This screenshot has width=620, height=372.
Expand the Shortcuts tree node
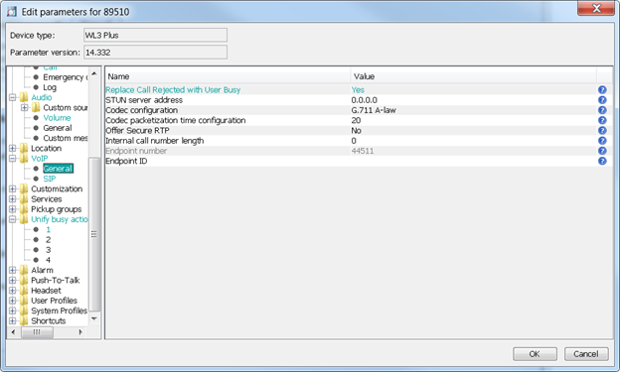pos(13,321)
